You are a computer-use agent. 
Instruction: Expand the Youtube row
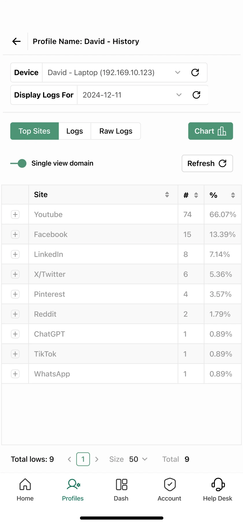tap(15, 215)
